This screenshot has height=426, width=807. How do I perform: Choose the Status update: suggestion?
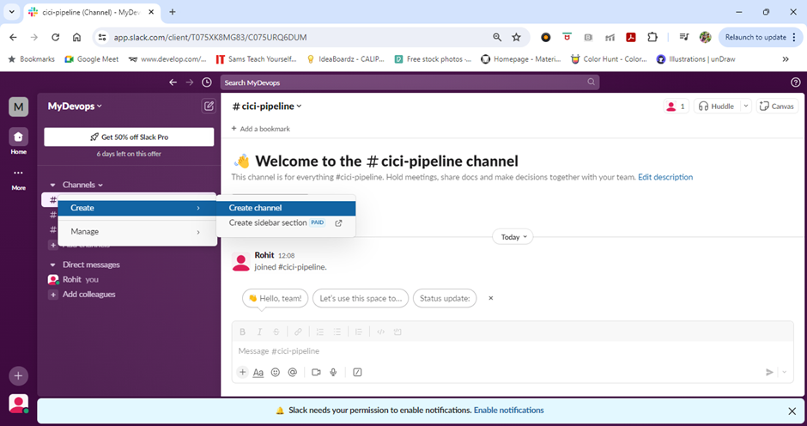tap(445, 298)
